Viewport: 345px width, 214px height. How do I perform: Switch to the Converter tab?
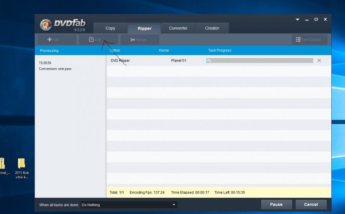pyautogui.click(x=178, y=28)
